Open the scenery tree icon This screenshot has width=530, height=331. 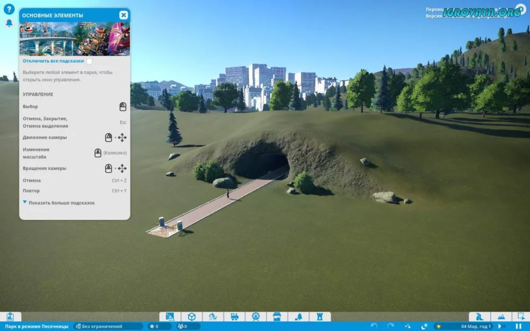[298, 317]
